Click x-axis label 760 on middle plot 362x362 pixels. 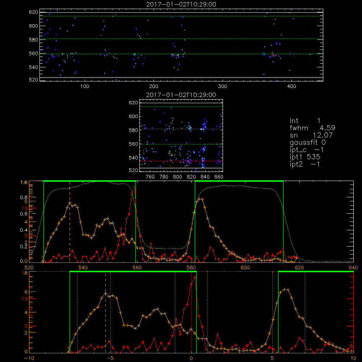click(x=150, y=177)
